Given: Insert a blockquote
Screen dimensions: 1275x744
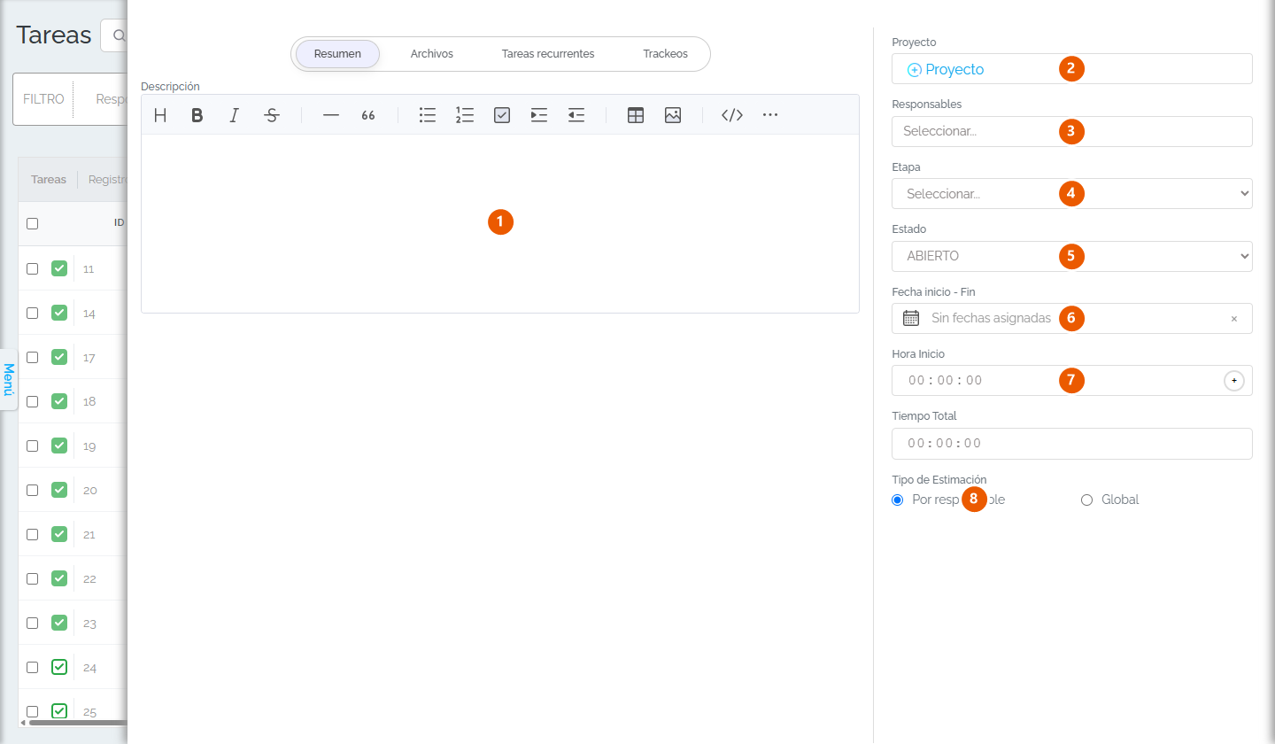Looking at the screenshot, I should pyautogui.click(x=368, y=115).
